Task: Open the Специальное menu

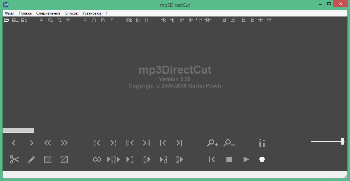Action: click(48, 13)
